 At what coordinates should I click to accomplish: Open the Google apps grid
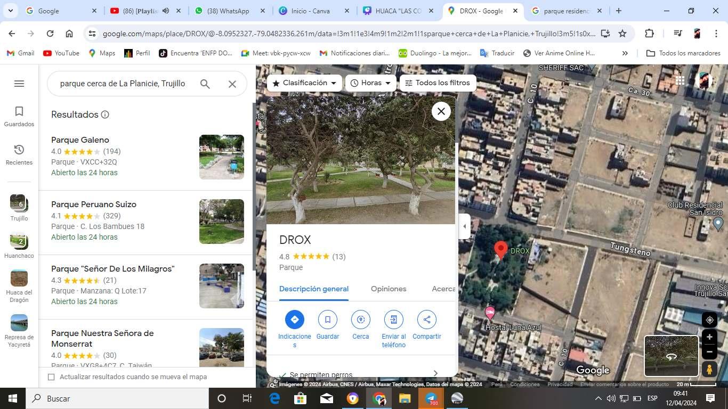coord(680,80)
